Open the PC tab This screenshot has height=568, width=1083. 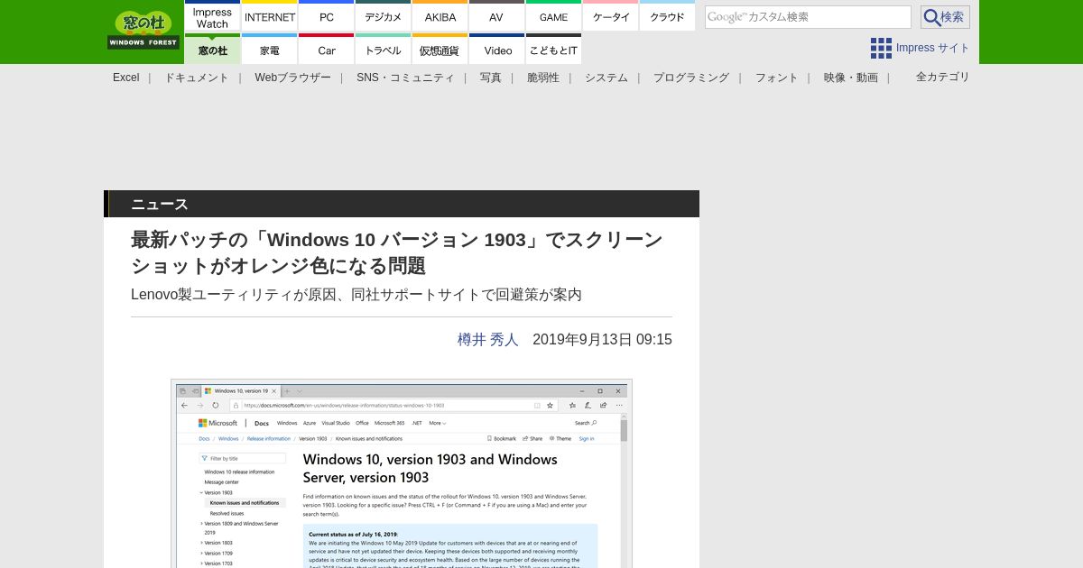tap(326, 16)
